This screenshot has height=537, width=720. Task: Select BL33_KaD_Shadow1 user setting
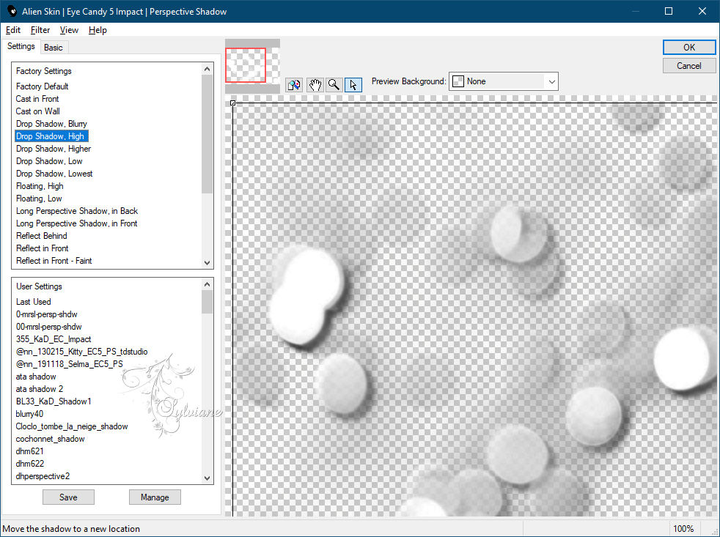(54, 401)
